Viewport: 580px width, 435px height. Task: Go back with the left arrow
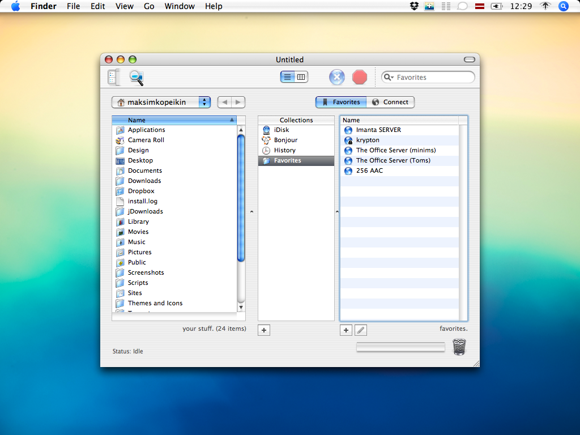(224, 102)
